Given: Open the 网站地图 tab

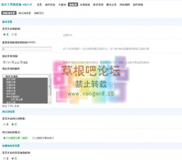Looking at the screenshot, I should pos(125,5).
